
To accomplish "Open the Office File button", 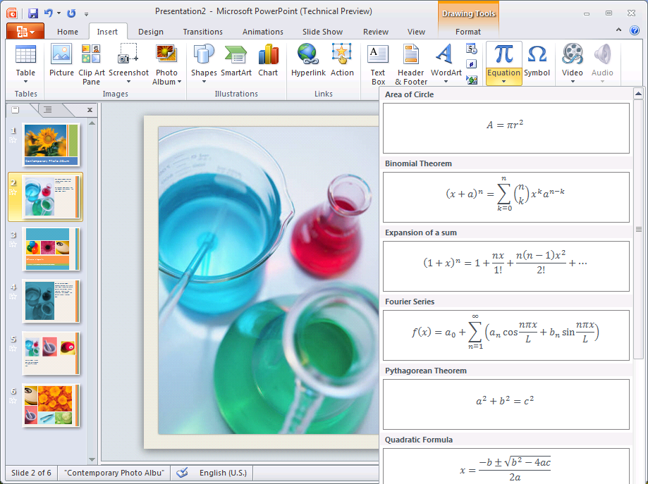I will click(x=25, y=32).
